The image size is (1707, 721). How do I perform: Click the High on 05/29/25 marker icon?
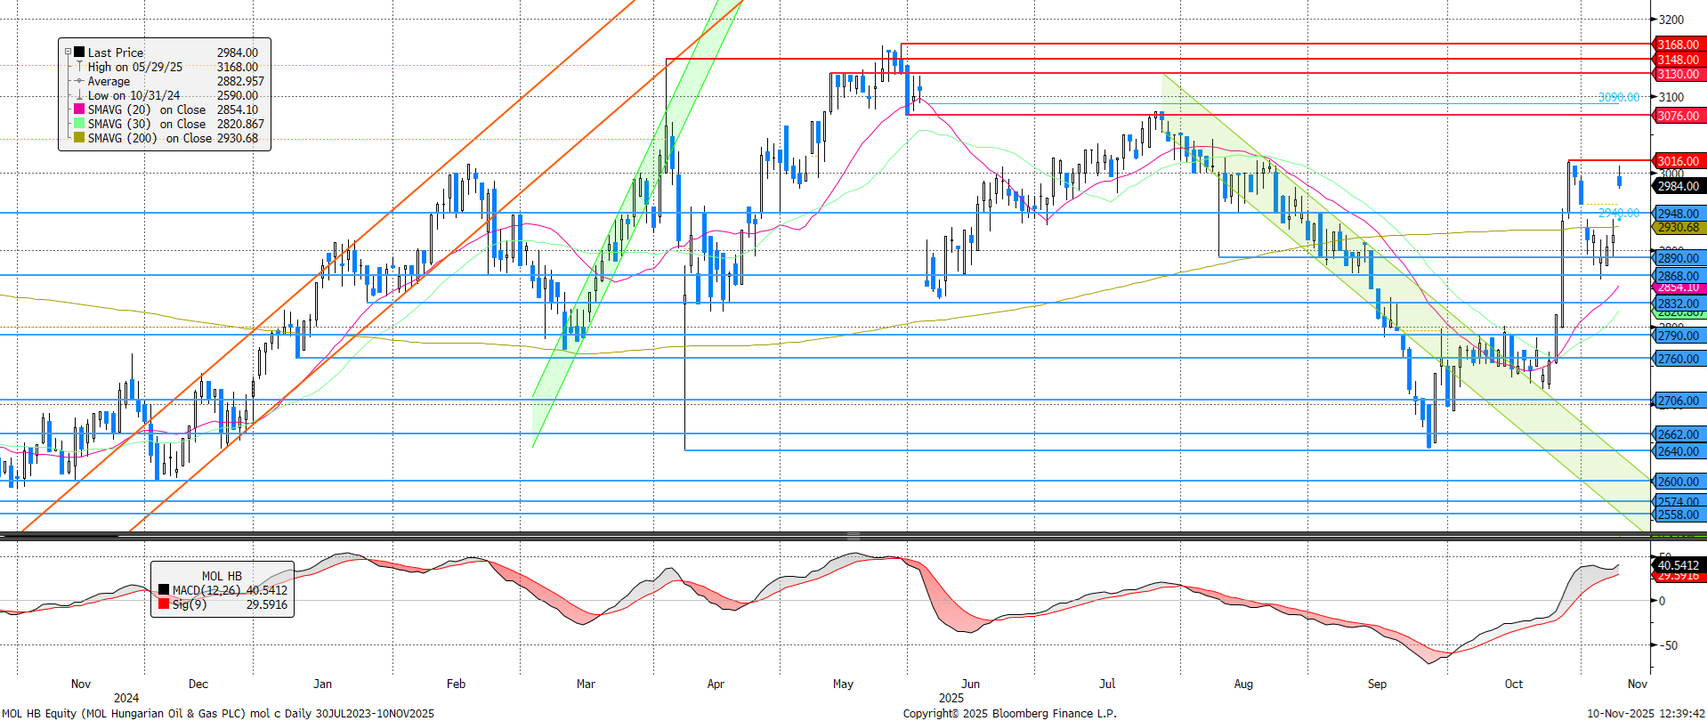pyautogui.click(x=79, y=67)
